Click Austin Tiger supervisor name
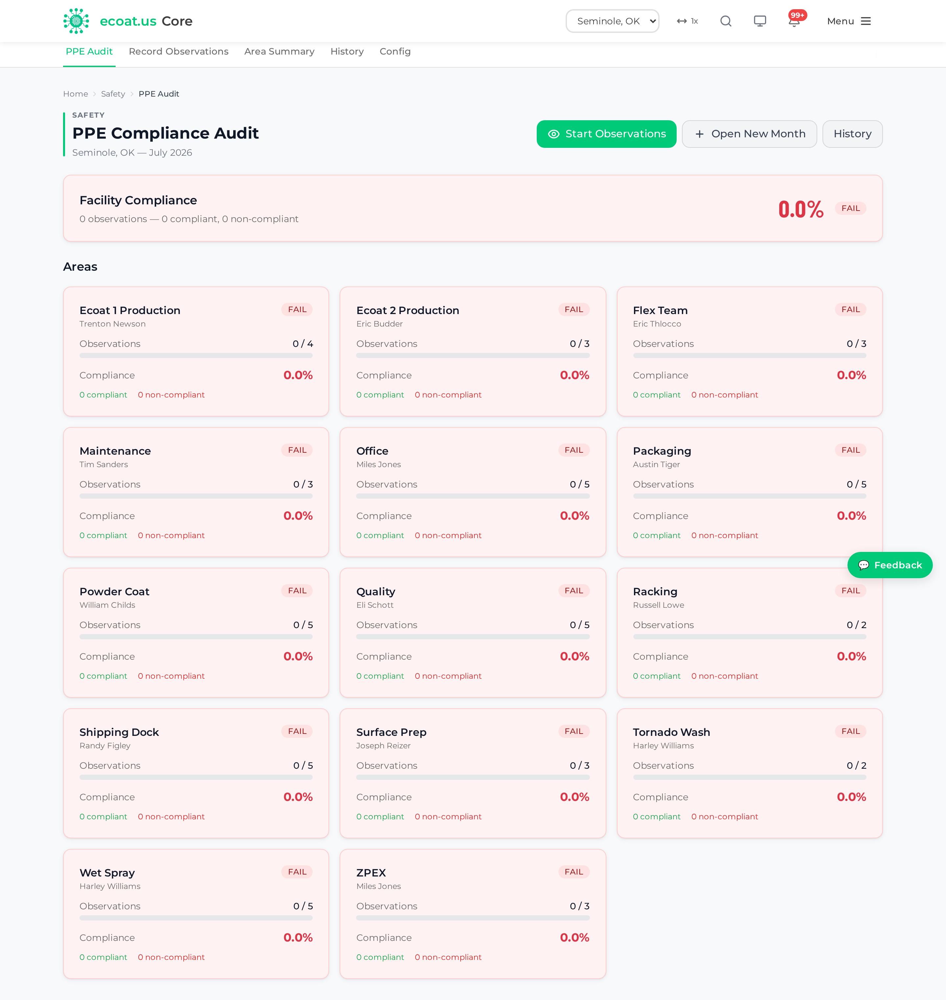Viewport: 946px width, 1000px height. click(x=656, y=465)
